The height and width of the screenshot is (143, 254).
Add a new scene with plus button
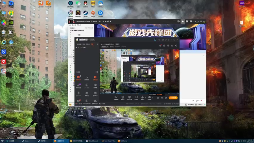point(98,44)
